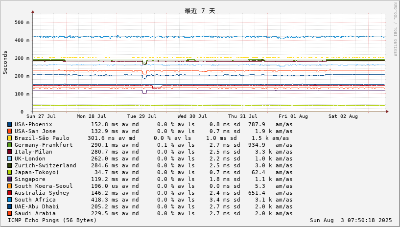Select the Saudi Arabia legend label
The height and width of the screenshot is (227, 400).
(35, 214)
